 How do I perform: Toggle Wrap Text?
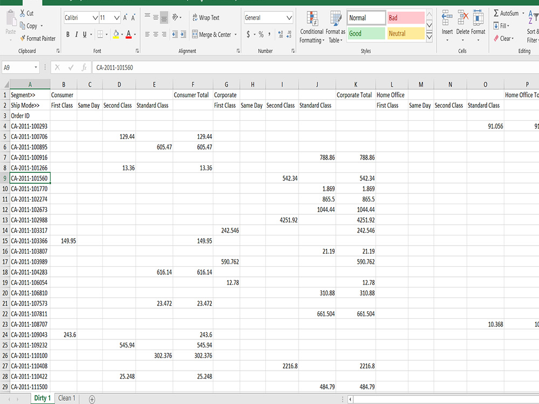[205, 18]
